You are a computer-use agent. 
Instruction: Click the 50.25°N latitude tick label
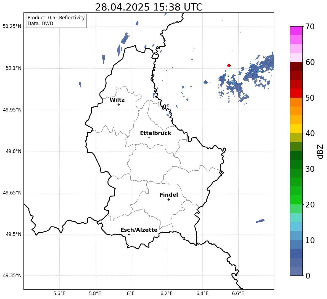coord(12,27)
